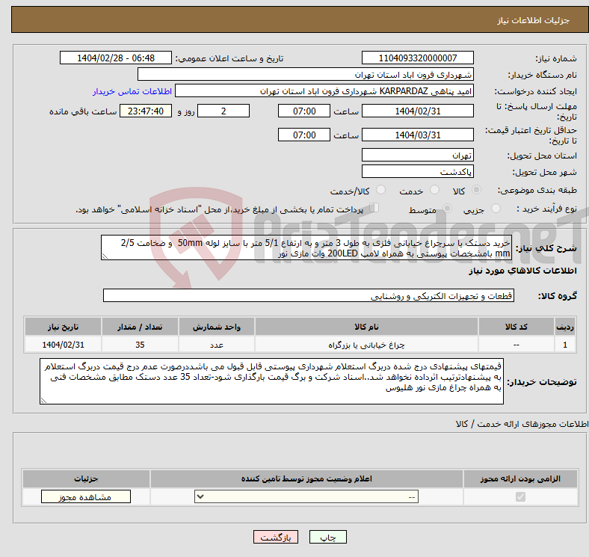
Task: Select the متوسط purchase type radio
Action: [x=447, y=208]
